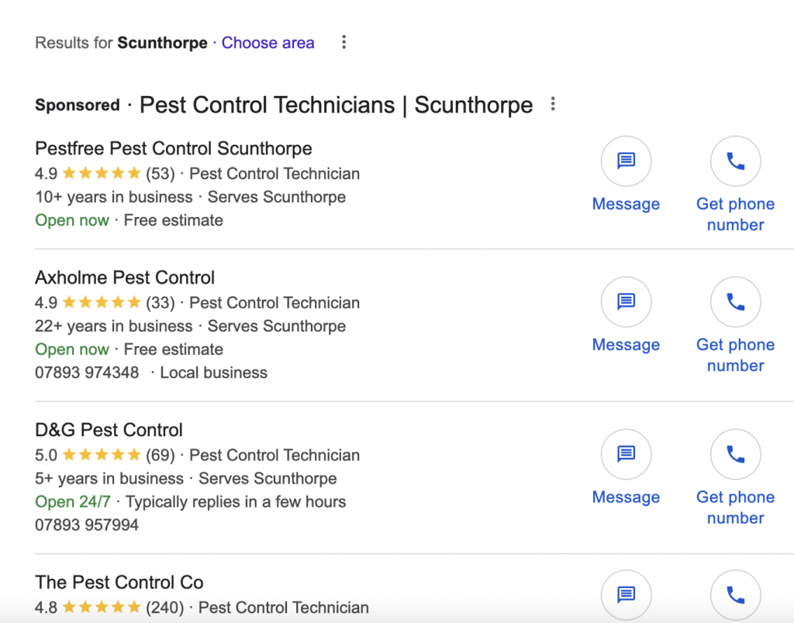Image resolution: width=794 pixels, height=623 pixels.
Task: Open three-dot menu beside Sponsored heading
Action: [x=553, y=104]
